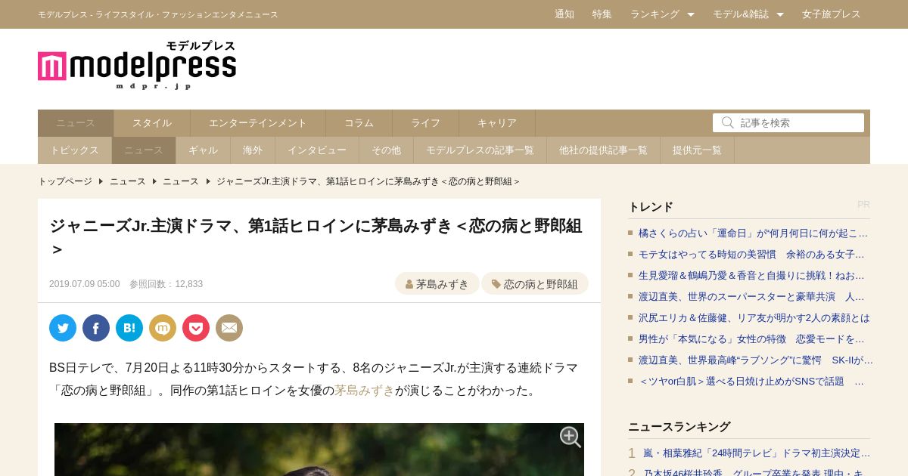This screenshot has width=908, height=476.
Task: Select ライフ main tab
Action: click(x=426, y=123)
